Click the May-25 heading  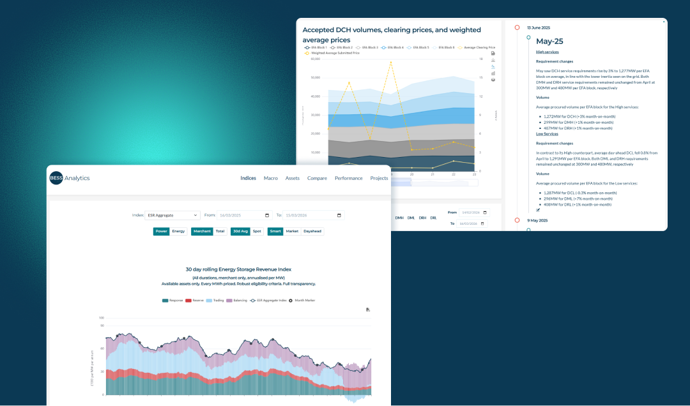click(549, 41)
